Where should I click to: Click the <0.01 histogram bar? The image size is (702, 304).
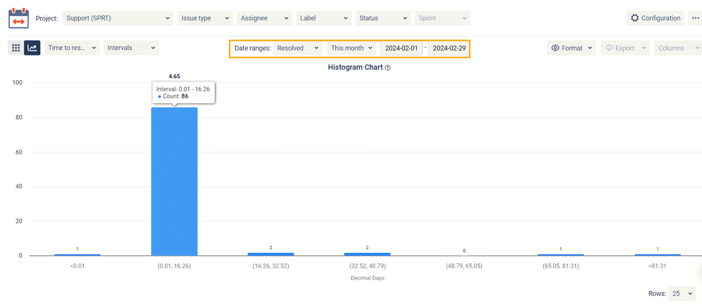click(77, 255)
